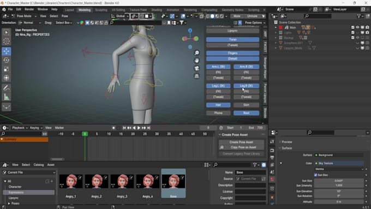
Task: Toggle Main collection viewport eye visibility
Action: tap(357, 27)
